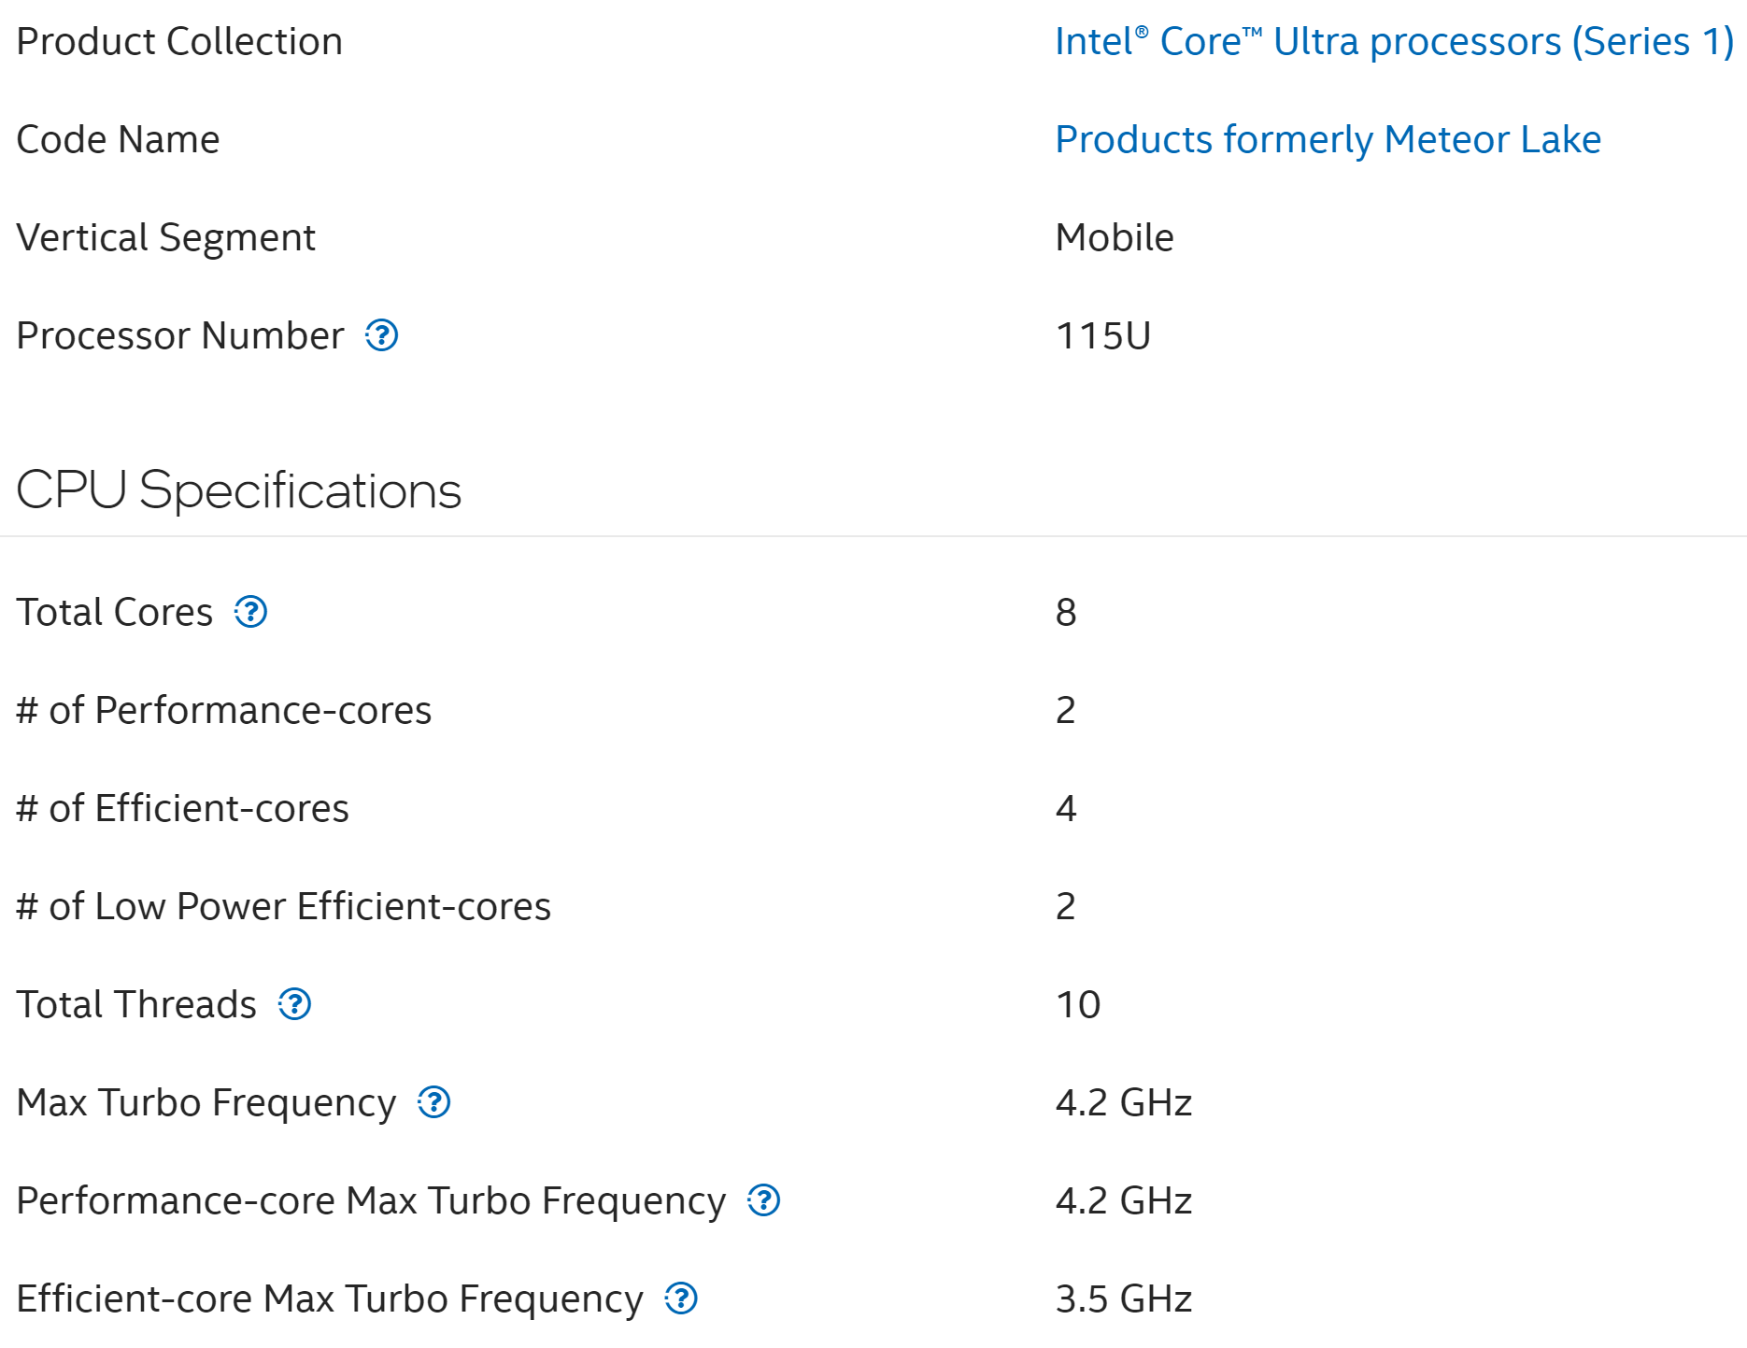The image size is (1747, 1348).
Task: Click the CPU Specifications section heading
Action: 239,490
